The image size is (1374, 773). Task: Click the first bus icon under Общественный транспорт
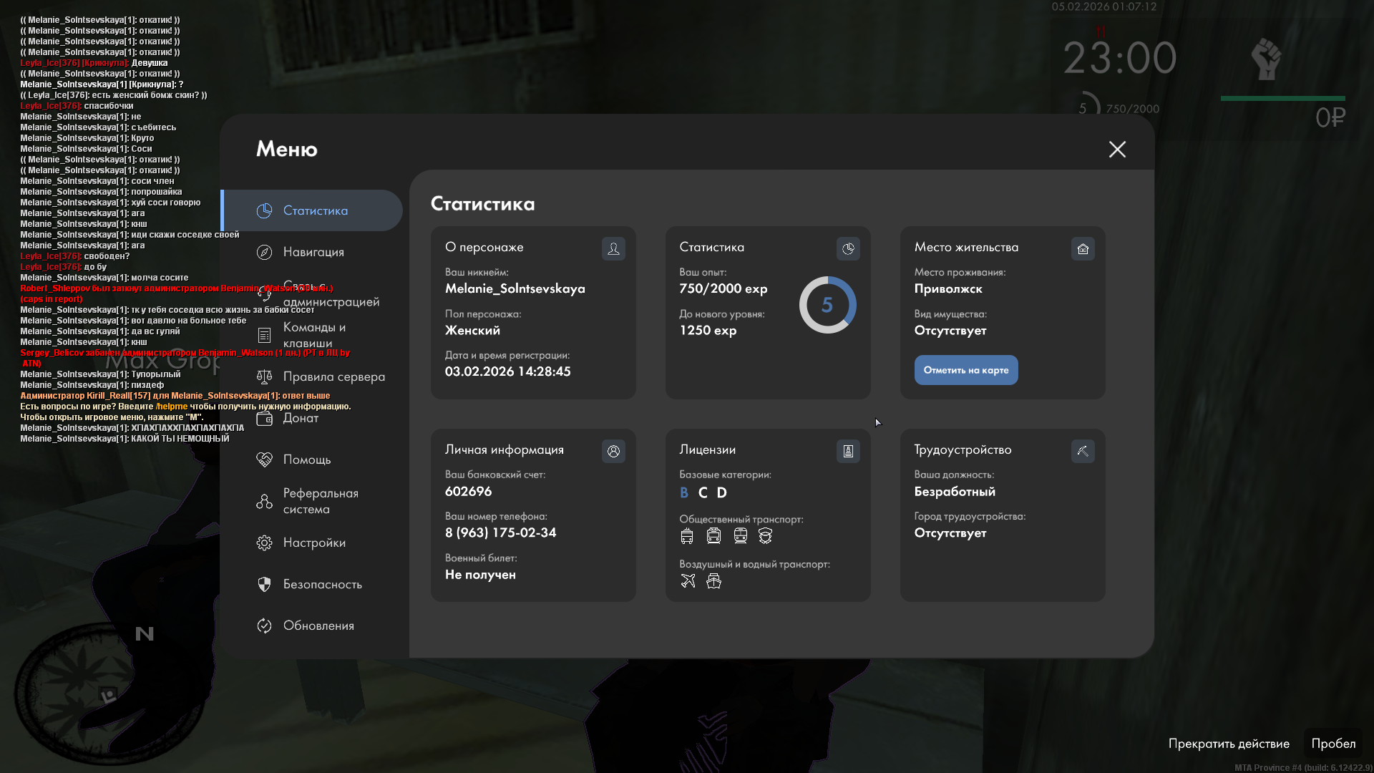687,535
